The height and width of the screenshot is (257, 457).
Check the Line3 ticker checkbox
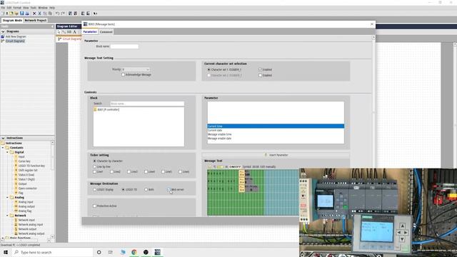(x=129, y=171)
